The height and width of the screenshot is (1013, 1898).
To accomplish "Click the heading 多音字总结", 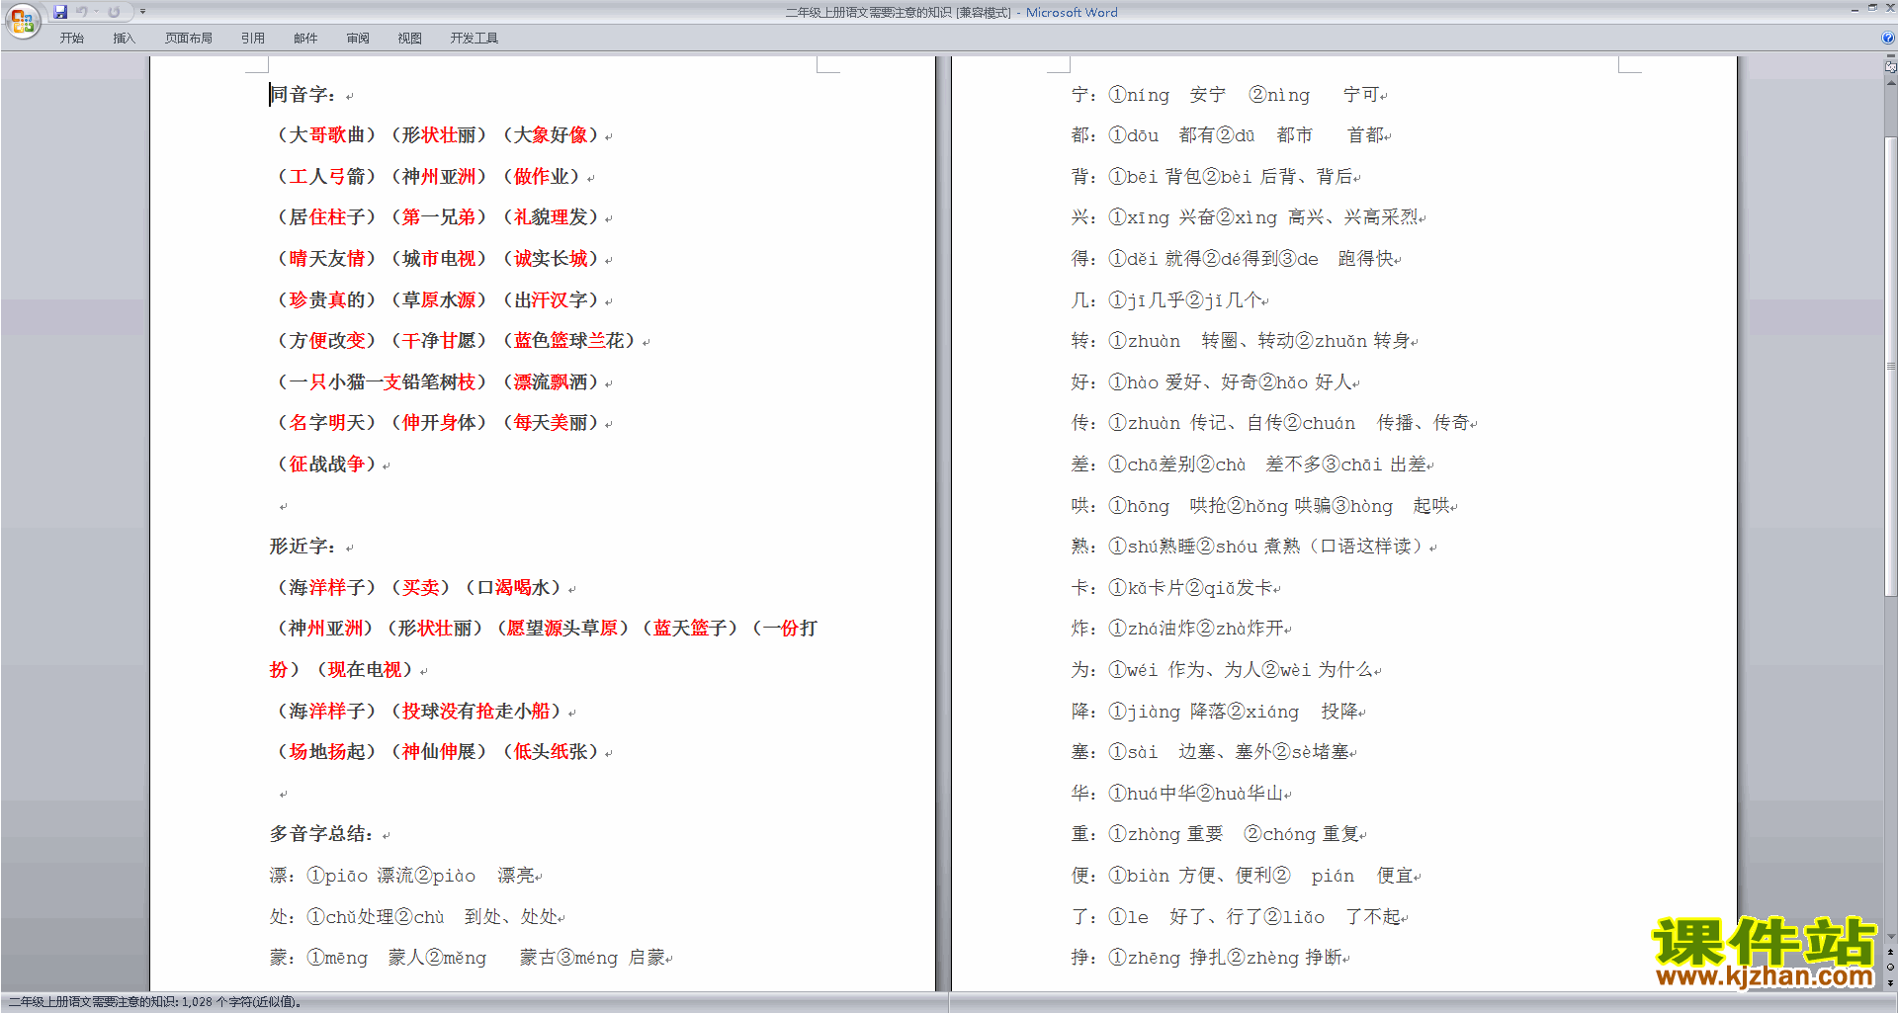I will [321, 834].
